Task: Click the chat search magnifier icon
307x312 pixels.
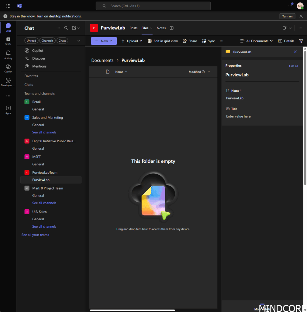Action: (x=66, y=28)
